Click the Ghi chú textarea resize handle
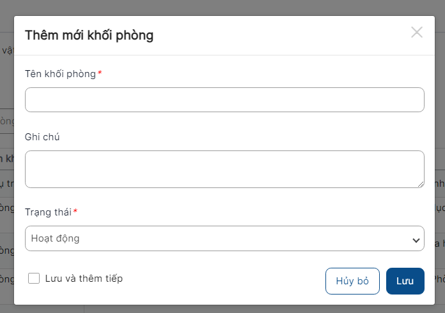Image resolution: width=445 pixels, height=313 pixels. pyautogui.click(x=420, y=184)
